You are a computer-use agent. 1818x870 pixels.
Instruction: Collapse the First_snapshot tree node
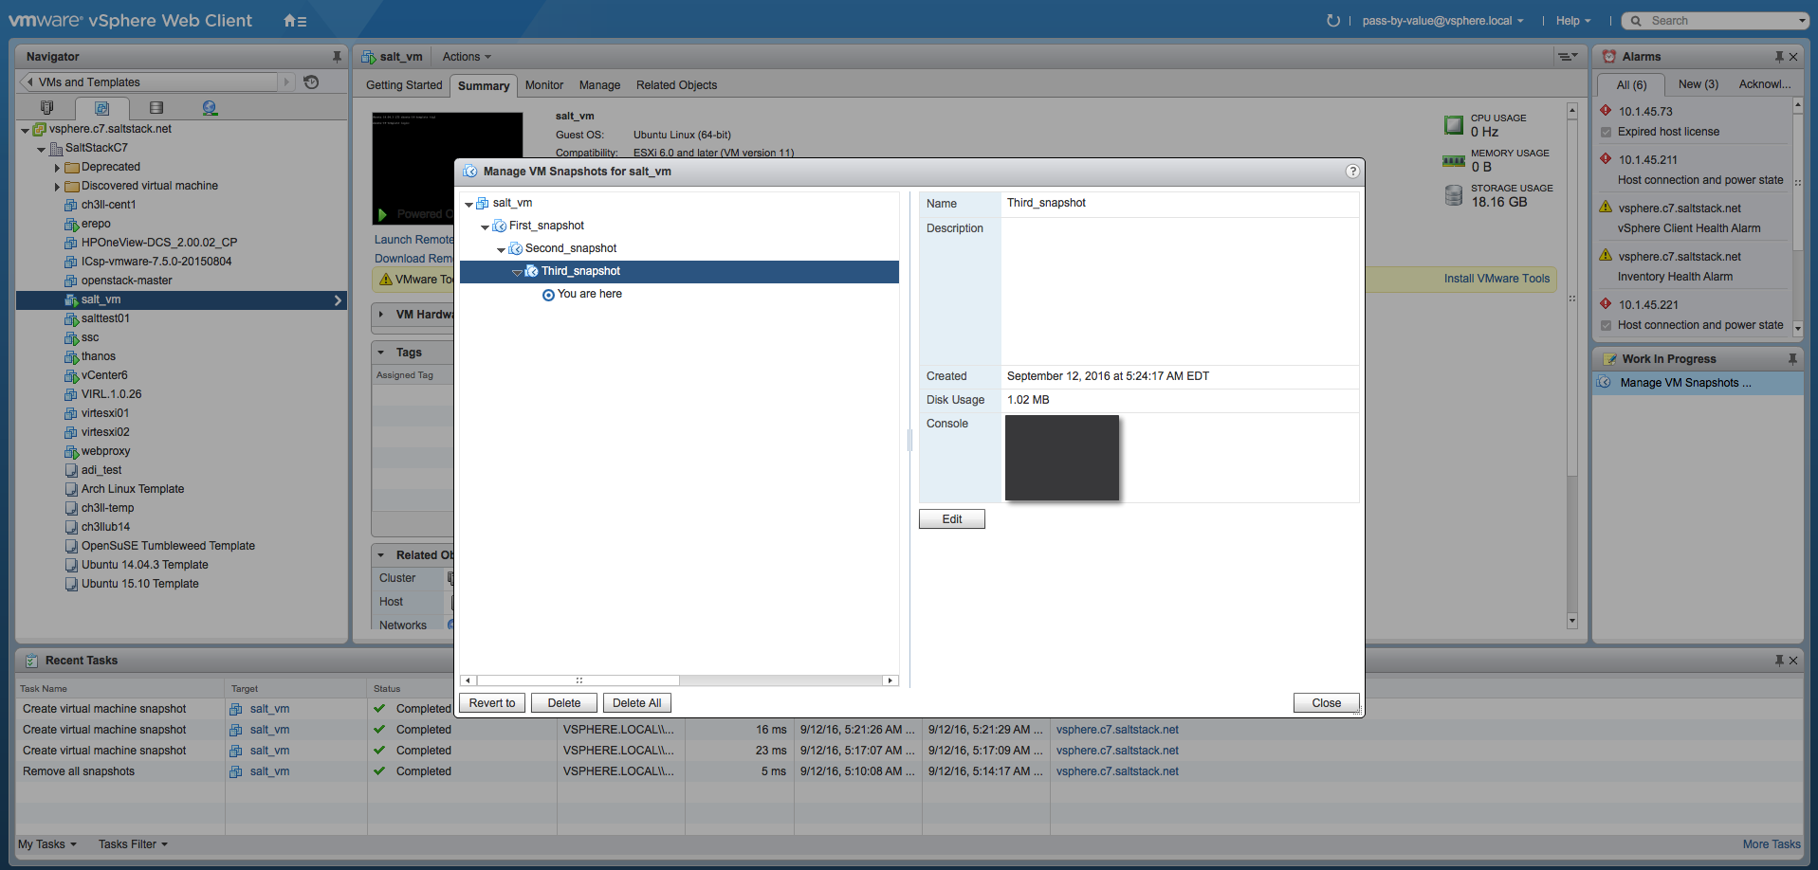(485, 227)
